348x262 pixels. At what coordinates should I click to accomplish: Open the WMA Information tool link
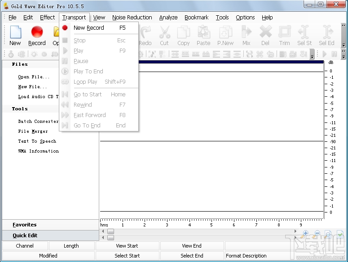pyautogui.click(x=39, y=151)
